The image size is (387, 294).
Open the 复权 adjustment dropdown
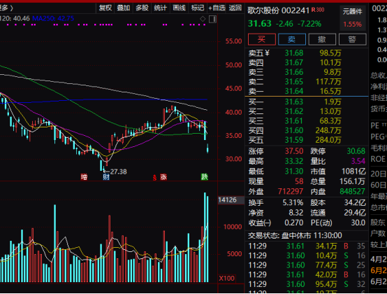pyautogui.click(x=105, y=8)
